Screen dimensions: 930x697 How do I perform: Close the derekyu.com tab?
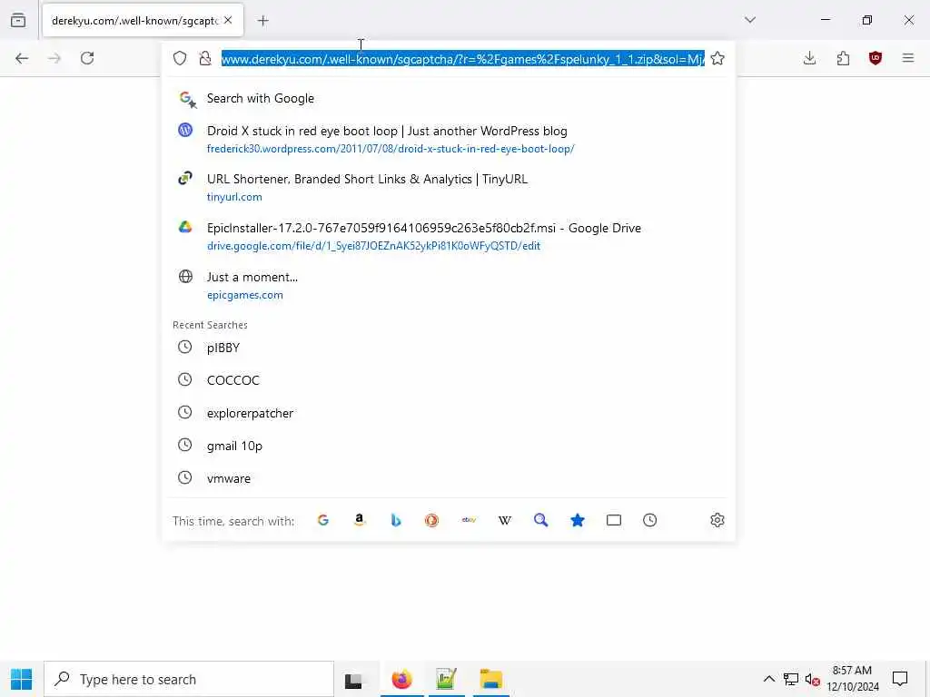pos(228,20)
